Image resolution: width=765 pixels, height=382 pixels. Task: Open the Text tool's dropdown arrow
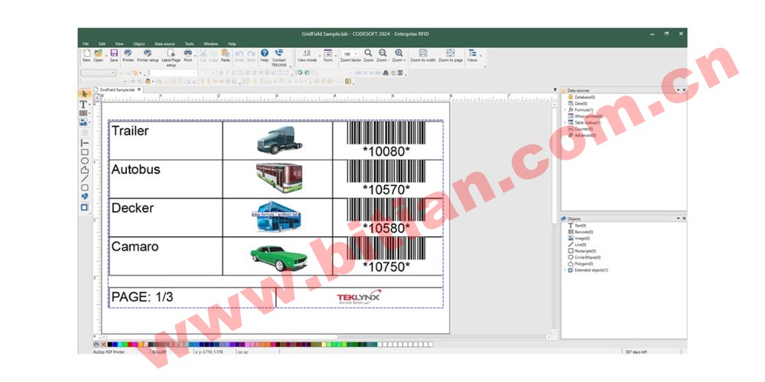tap(89, 105)
